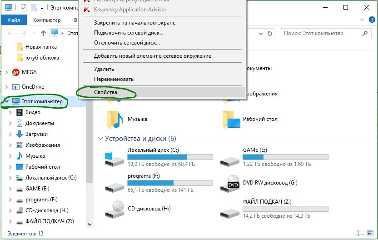The image size is (378, 240).
Task: Switch to large icons view in status bar
Action: tap(370, 233)
